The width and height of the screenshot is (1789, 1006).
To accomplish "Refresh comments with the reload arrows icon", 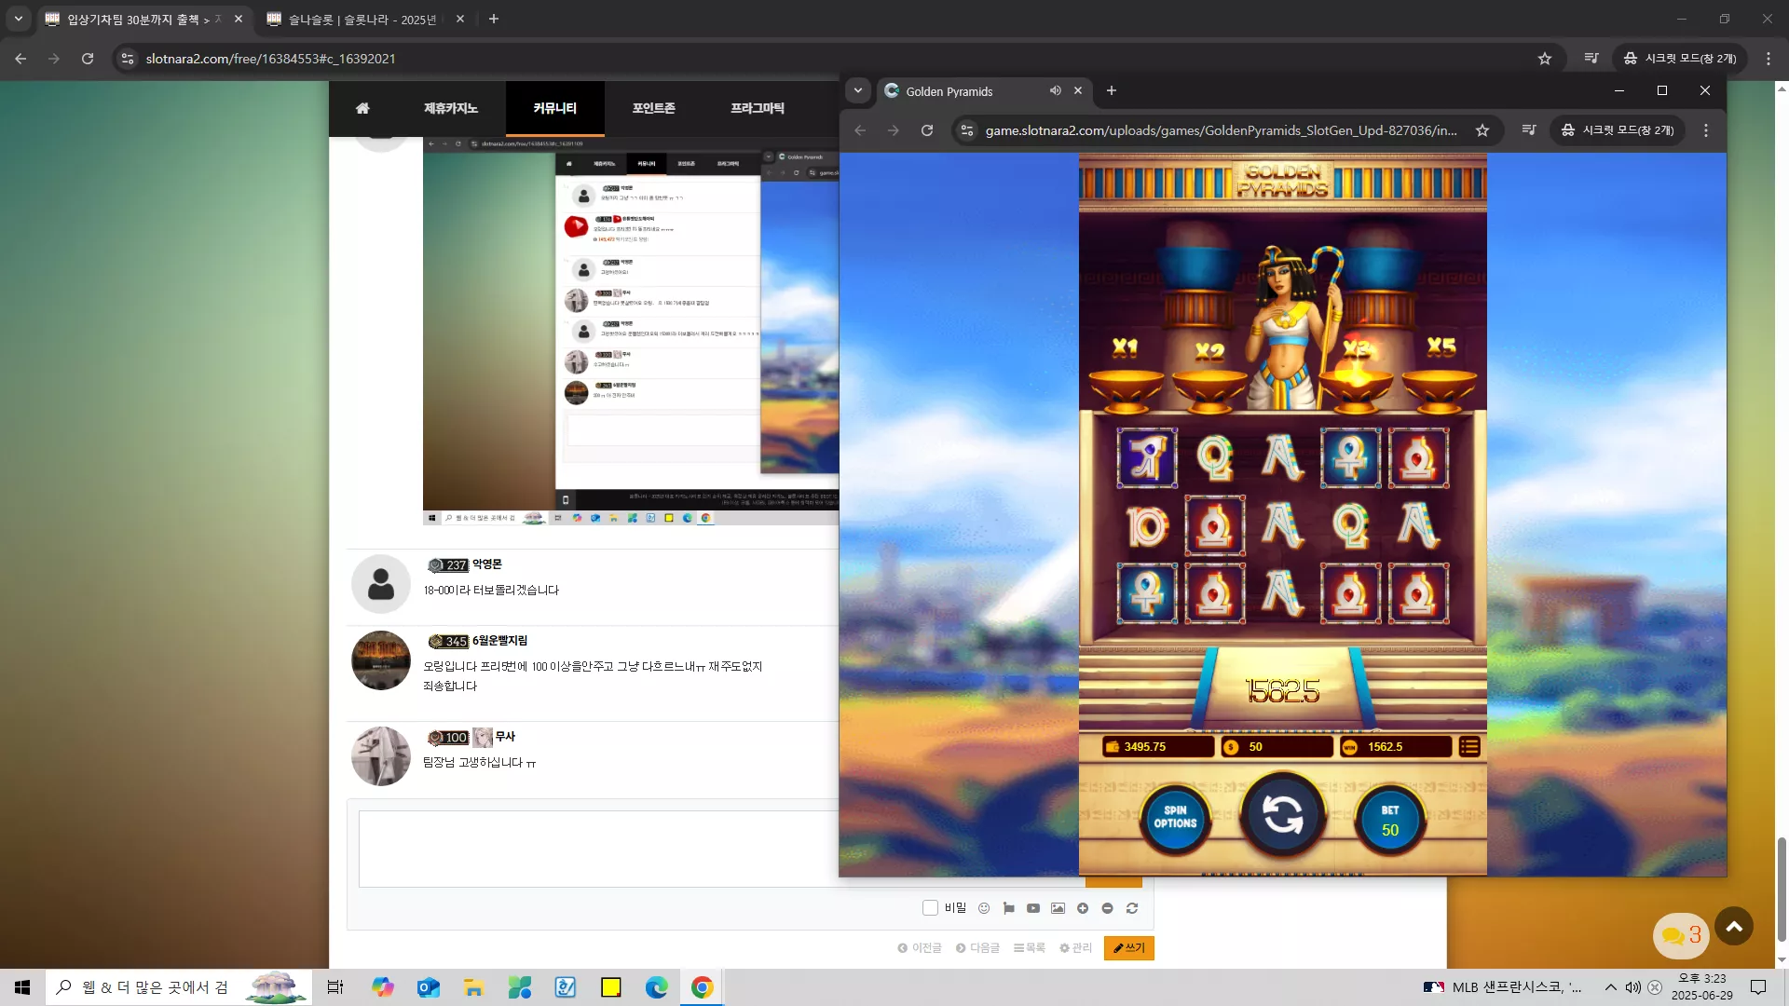I will click(1132, 908).
